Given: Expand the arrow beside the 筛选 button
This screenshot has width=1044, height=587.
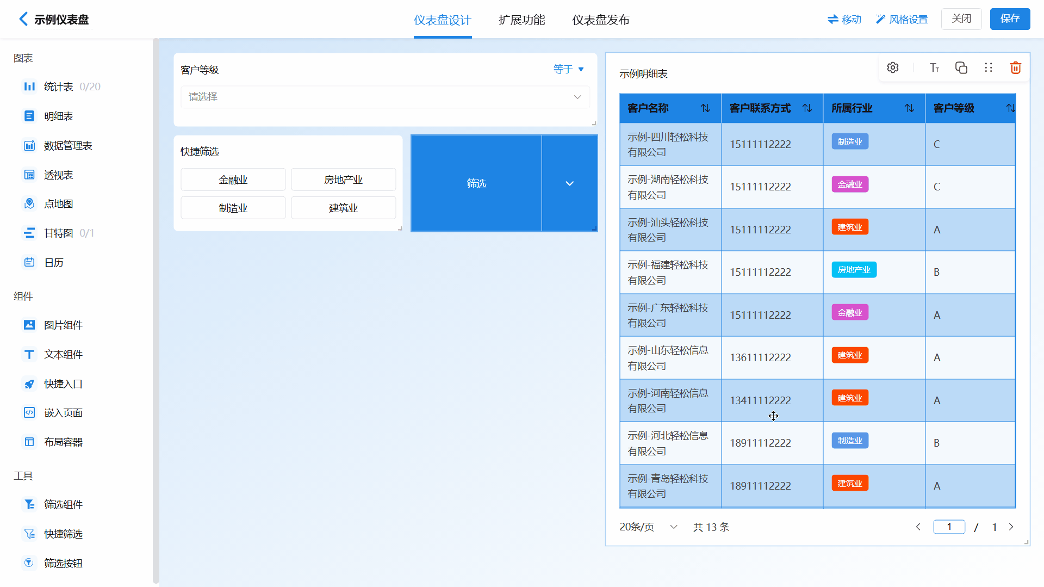Looking at the screenshot, I should coord(570,183).
